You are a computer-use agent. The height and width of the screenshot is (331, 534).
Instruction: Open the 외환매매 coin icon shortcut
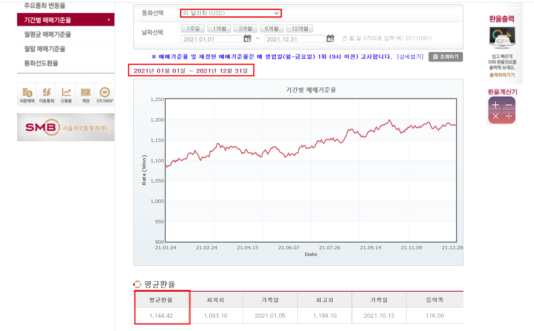coord(27,95)
